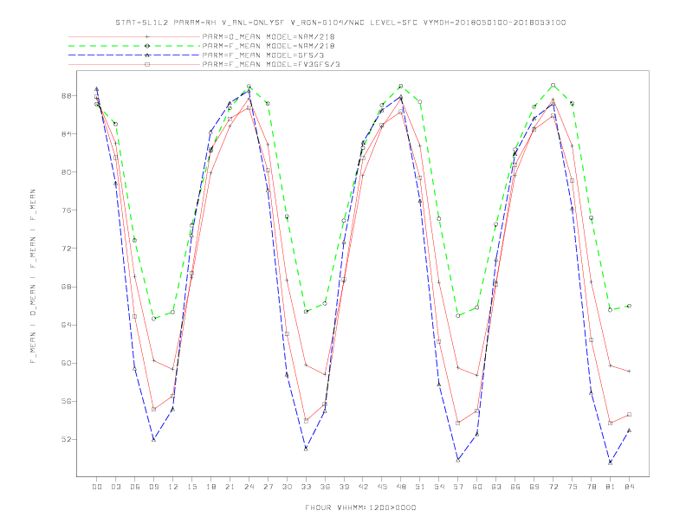Click the square marker in the FV3GFS/3 legend line
686x530 pixels.
point(147,64)
